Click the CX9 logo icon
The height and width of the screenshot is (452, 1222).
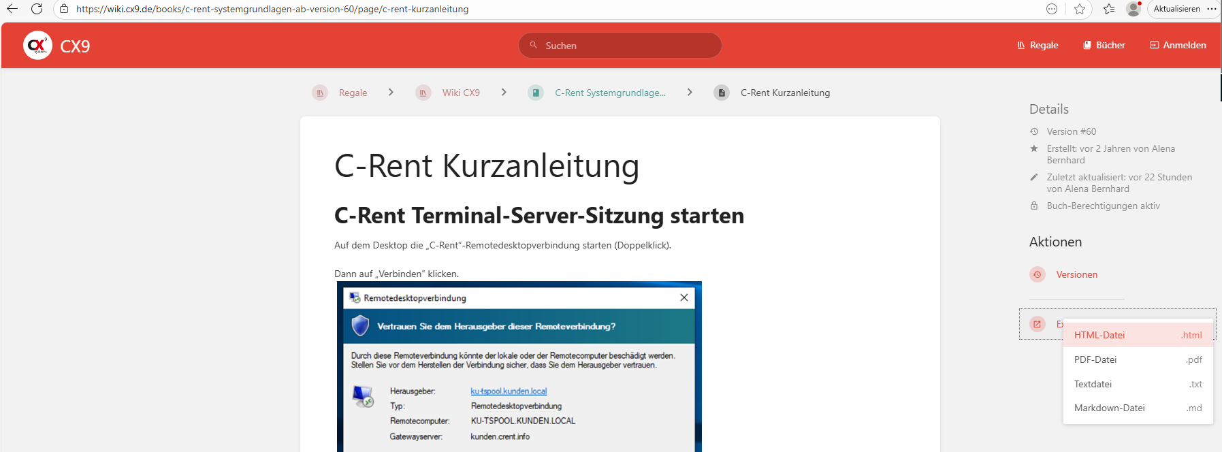(x=37, y=46)
